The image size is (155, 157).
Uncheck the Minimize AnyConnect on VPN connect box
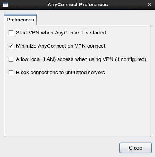point(11,46)
